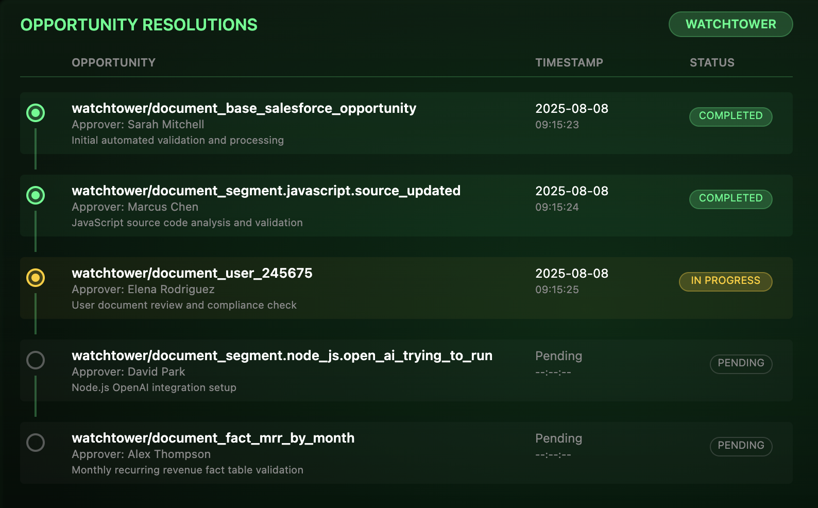Open watchtower/document_segment.javascript.source_updated entry
This screenshot has width=818, height=508.
[x=266, y=191]
